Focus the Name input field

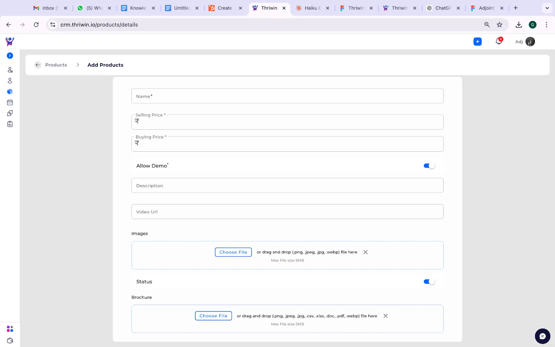(288, 96)
